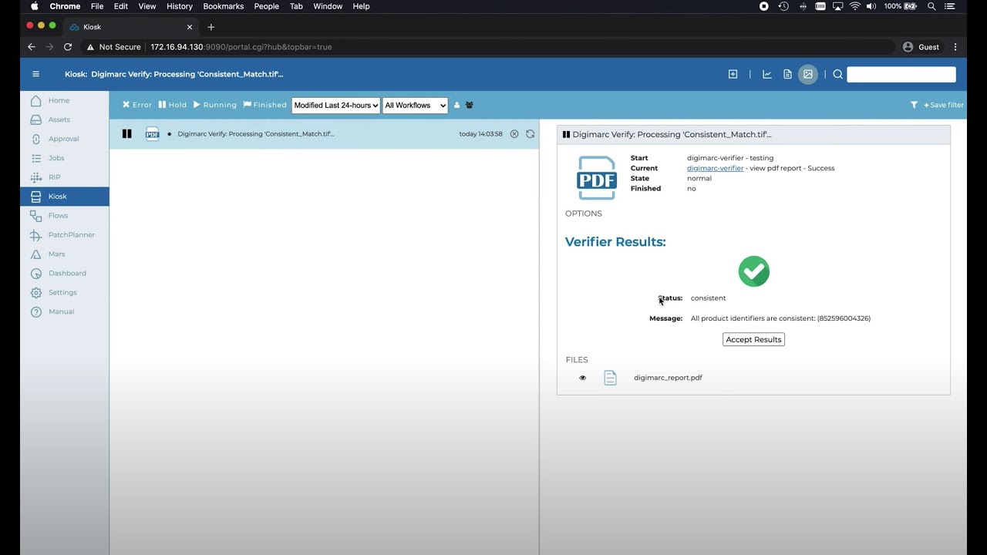
Task: Click the Wi-Fi icon in menu bar
Action: click(x=854, y=6)
